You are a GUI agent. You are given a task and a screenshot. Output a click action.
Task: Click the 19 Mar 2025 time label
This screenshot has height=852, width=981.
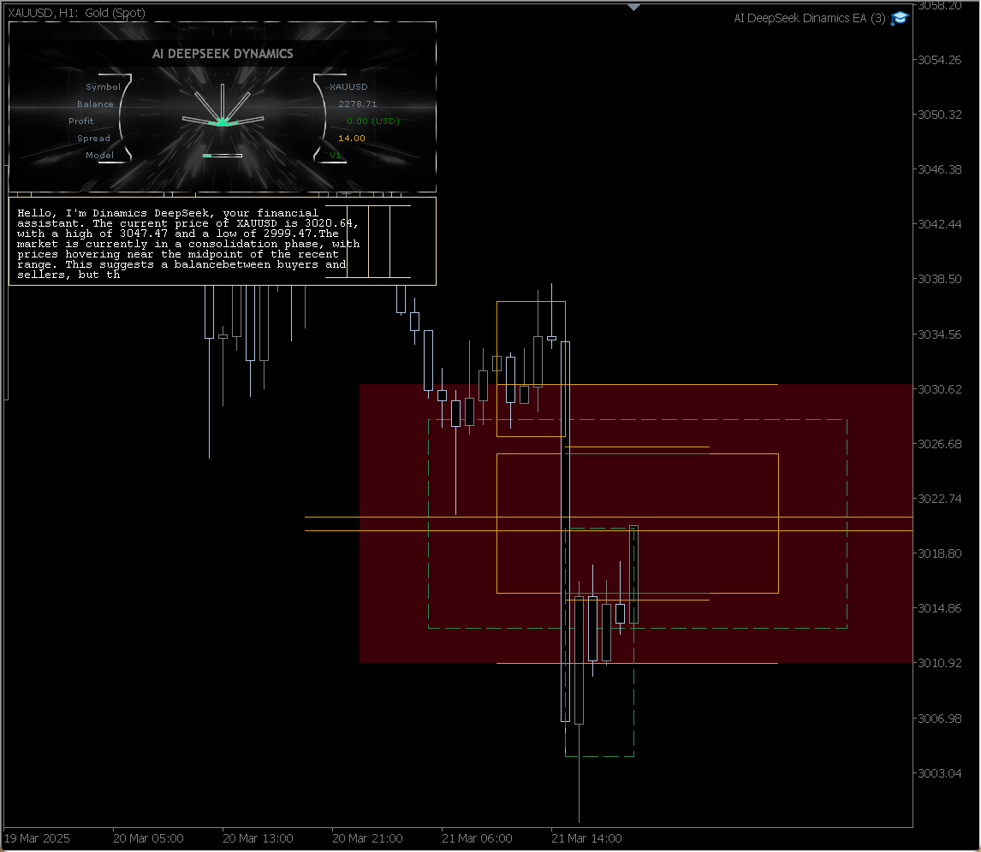(37, 838)
